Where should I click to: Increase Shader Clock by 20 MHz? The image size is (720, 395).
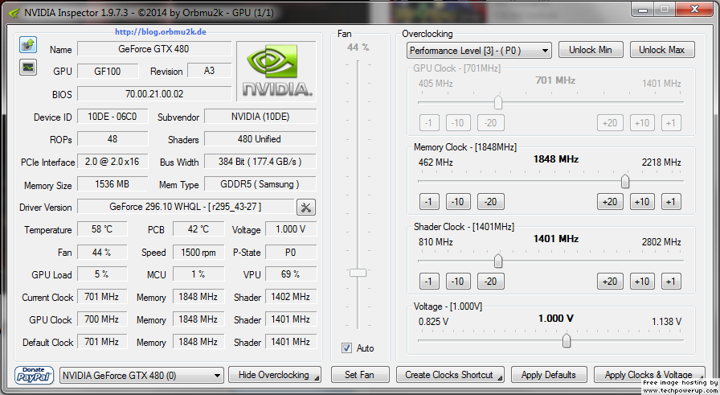pos(610,281)
